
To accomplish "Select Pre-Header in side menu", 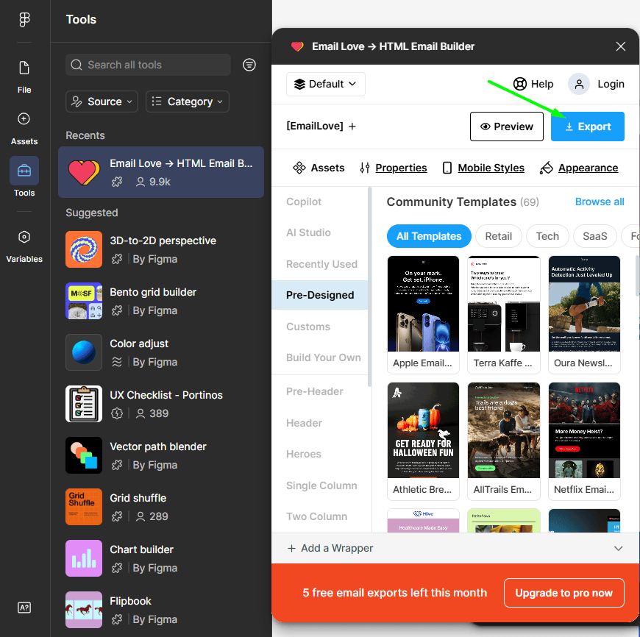I will [315, 391].
